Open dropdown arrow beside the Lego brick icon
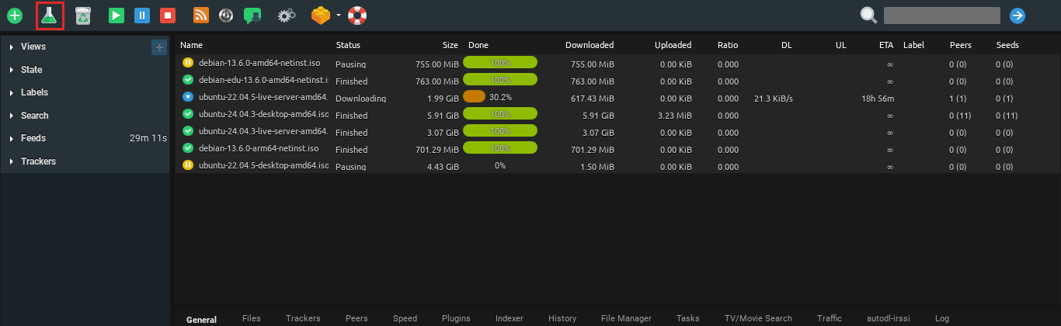Image resolution: width=1061 pixels, height=326 pixels. click(x=339, y=16)
